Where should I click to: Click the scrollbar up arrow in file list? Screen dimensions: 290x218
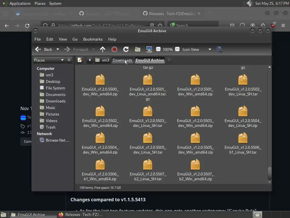pyautogui.click(x=270, y=67)
